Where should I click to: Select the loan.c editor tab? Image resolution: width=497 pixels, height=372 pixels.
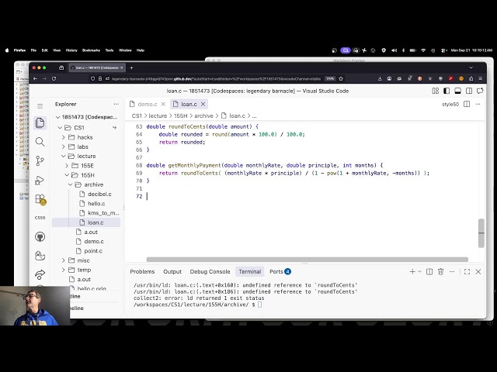tap(189, 104)
